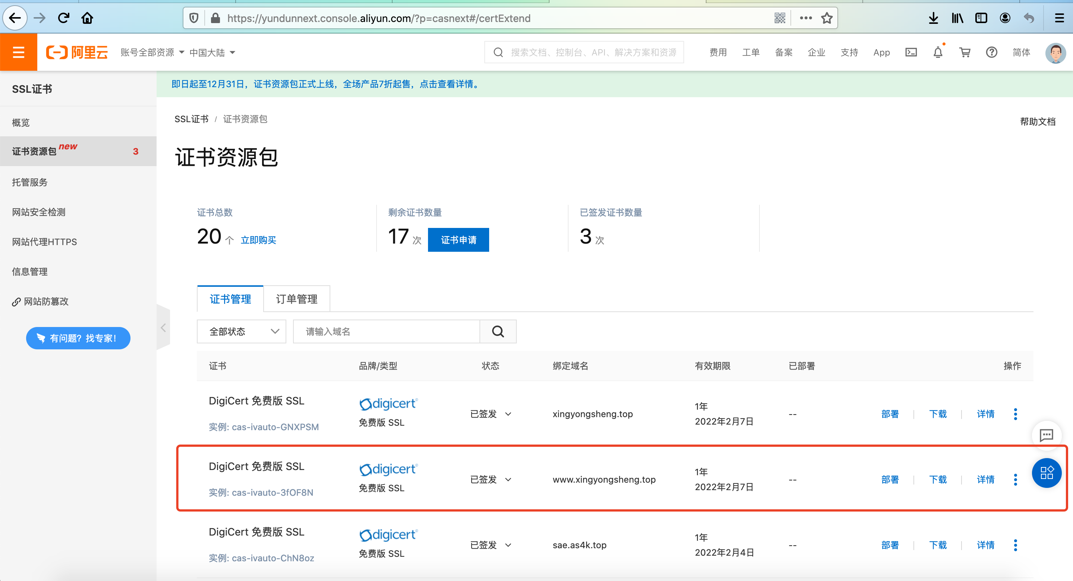The height and width of the screenshot is (581, 1073).
Task: Click 部署 for xingyongsheng.top certificate
Action: (x=890, y=414)
